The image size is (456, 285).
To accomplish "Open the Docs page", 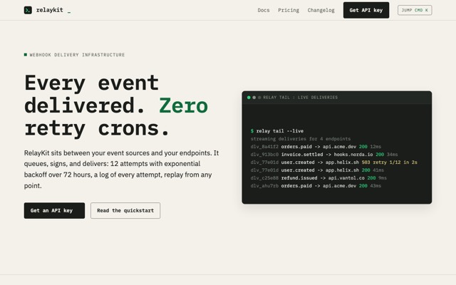I will click(x=264, y=10).
